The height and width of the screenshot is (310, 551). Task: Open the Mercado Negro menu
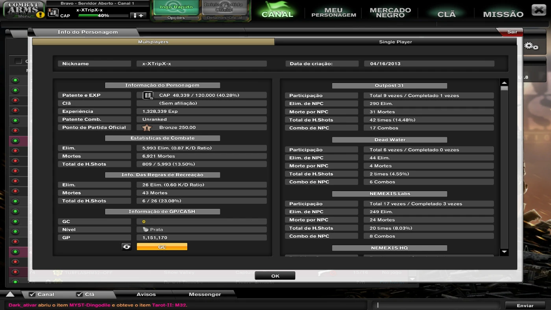click(x=390, y=13)
